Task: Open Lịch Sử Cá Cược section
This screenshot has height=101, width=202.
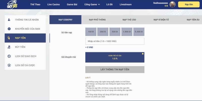Action: (25, 65)
